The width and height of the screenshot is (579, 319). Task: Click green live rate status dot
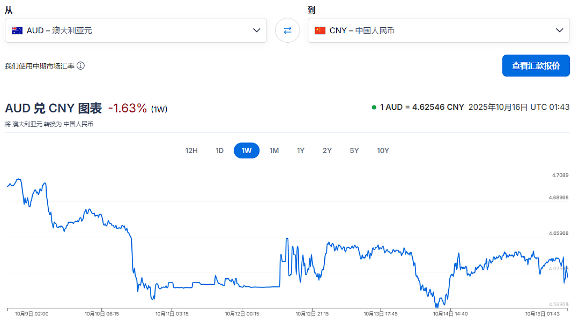point(374,108)
